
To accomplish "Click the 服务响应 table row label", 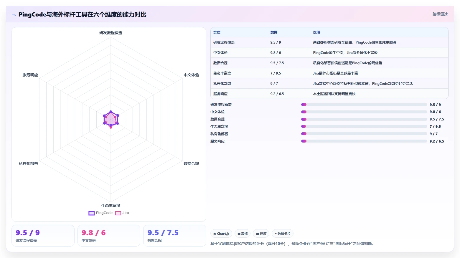I will [x=220, y=94].
